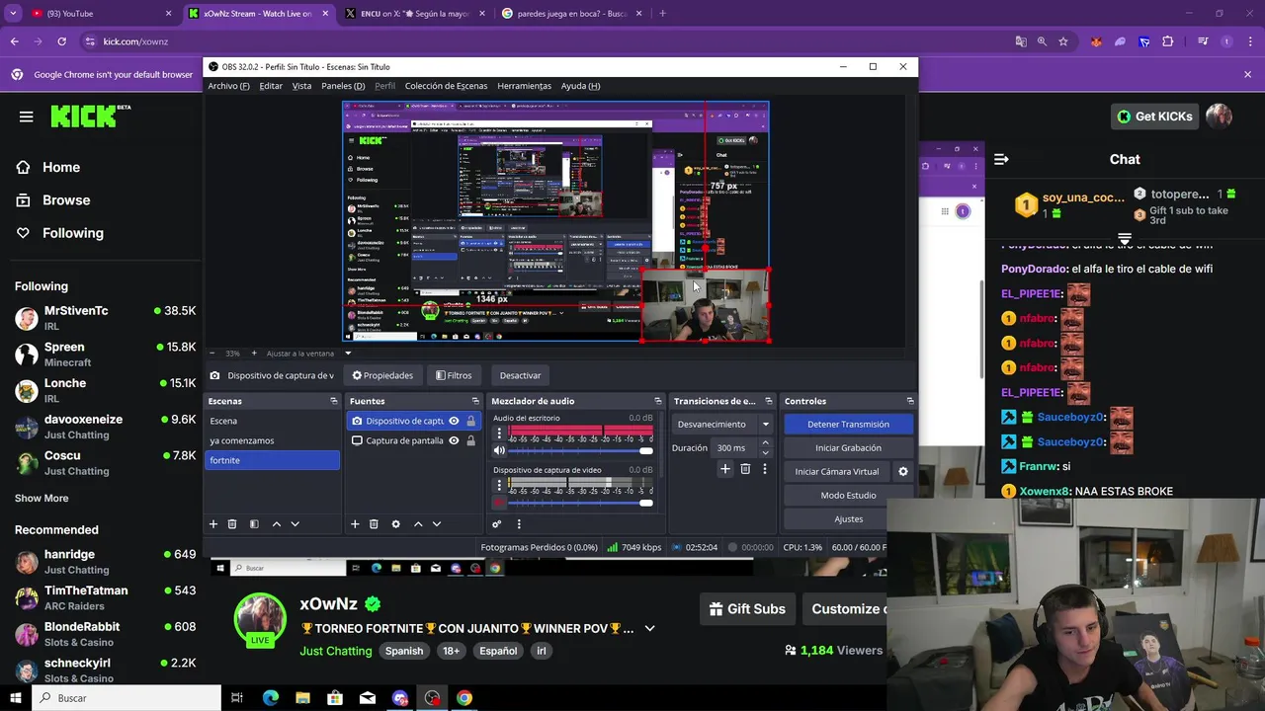The width and height of the screenshot is (1265, 711).
Task: Click Iniciar Grabación button
Action: (x=848, y=448)
